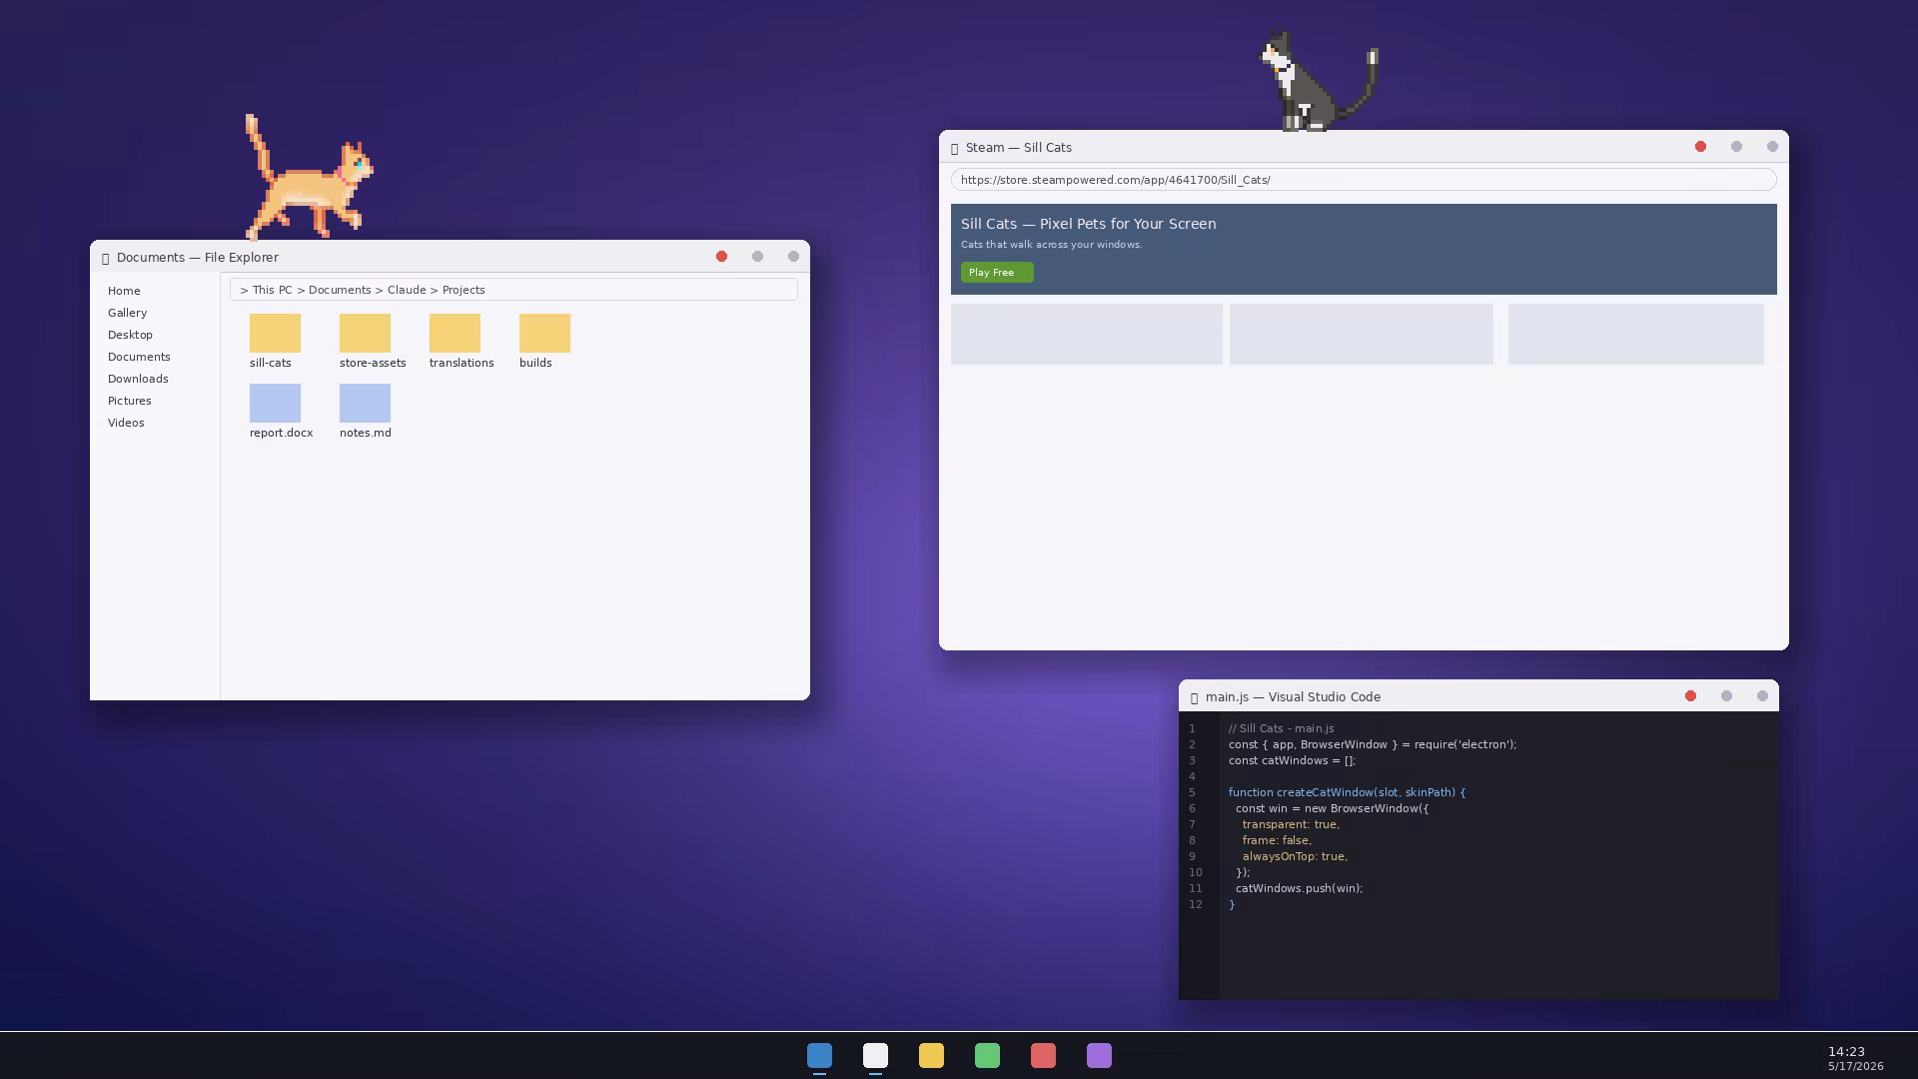Click the Visual Studio Code title icon
The width and height of the screenshot is (1918, 1079).
click(1194, 697)
